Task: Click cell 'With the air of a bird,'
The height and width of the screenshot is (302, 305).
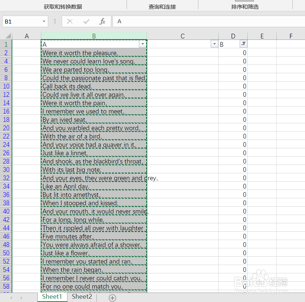Action: coord(94,136)
